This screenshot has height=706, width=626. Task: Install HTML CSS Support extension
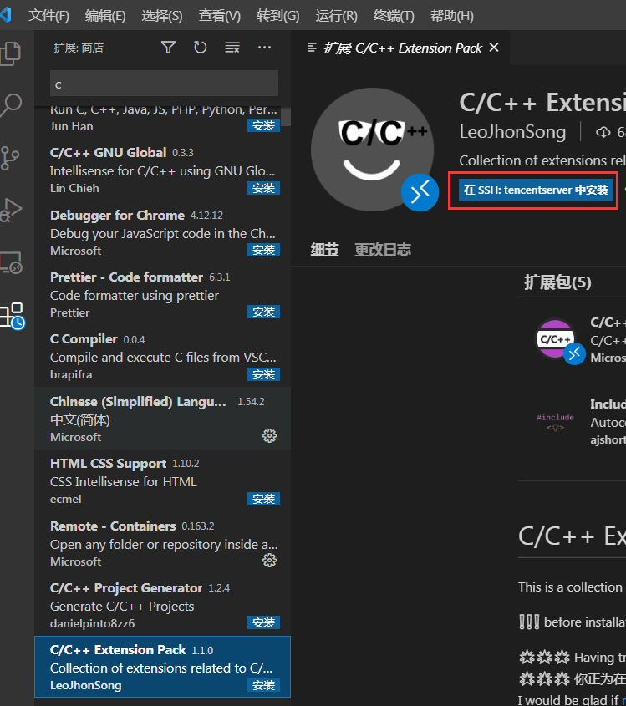263,499
